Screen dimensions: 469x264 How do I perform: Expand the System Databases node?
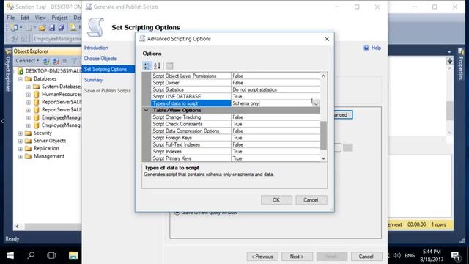(29, 87)
